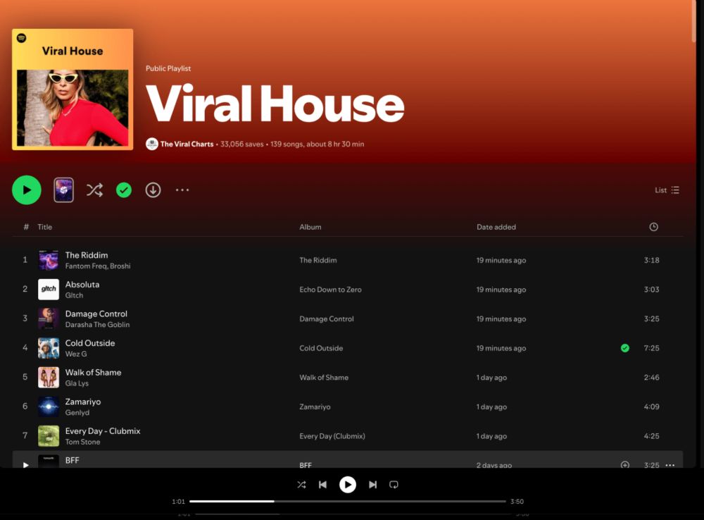
Task: Skip to next track in player bar
Action: point(372,485)
